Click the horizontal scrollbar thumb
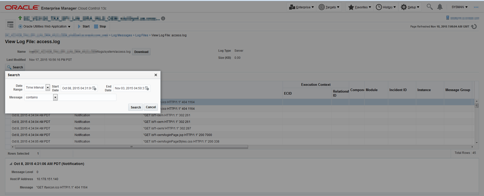Screen dimensions: 484x196 tap(131, 147)
